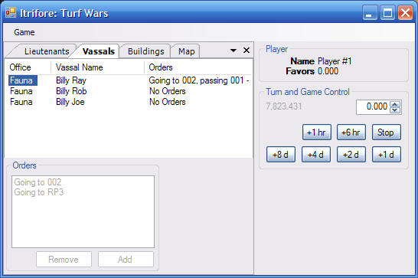The height and width of the screenshot is (278, 418).
Task: Decrement the turn value with down arrow
Action: (x=395, y=110)
